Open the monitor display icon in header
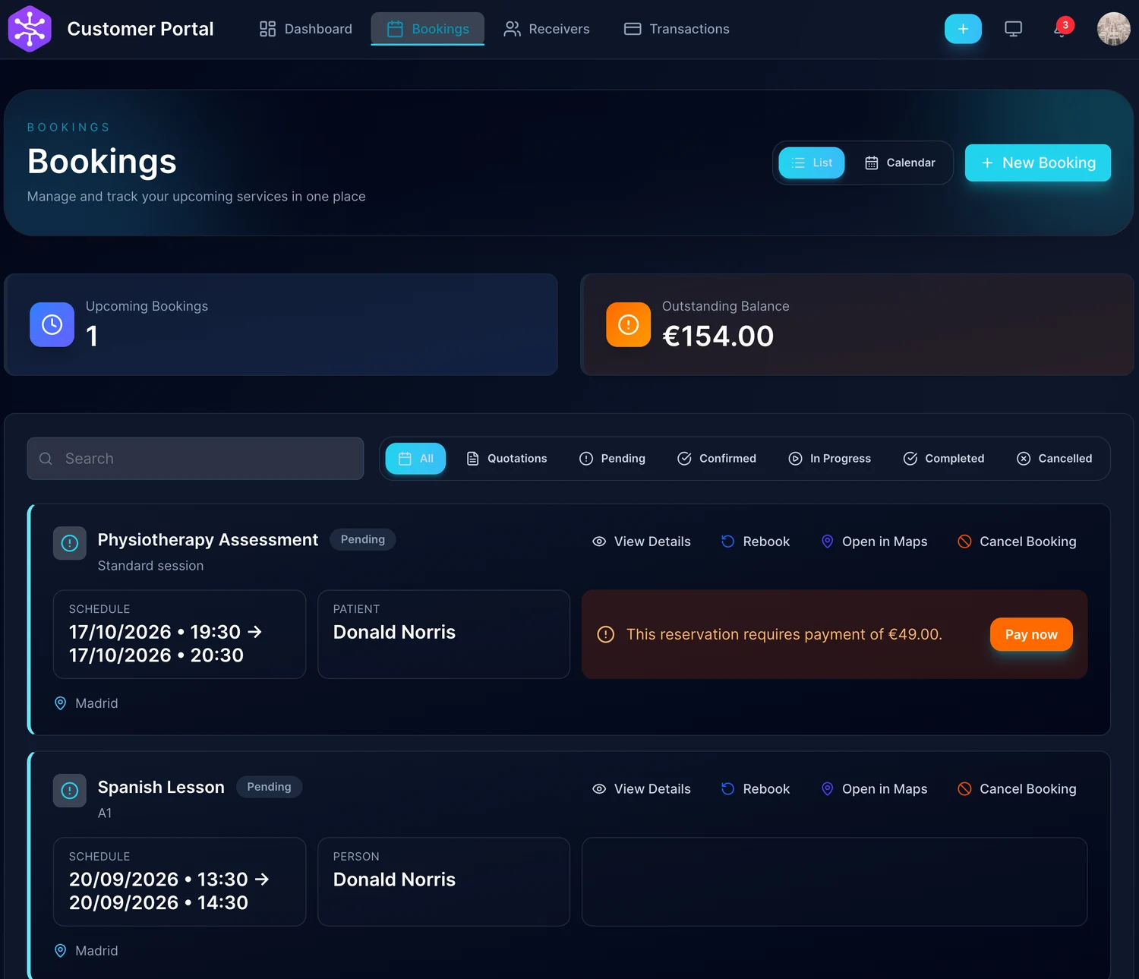The height and width of the screenshot is (979, 1139). coord(1013,29)
